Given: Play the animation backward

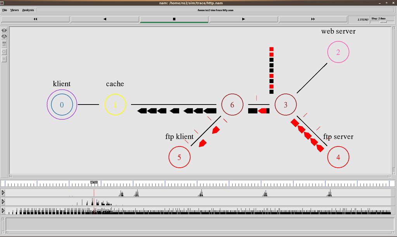Looking at the screenshot, I should (x=105, y=19).
